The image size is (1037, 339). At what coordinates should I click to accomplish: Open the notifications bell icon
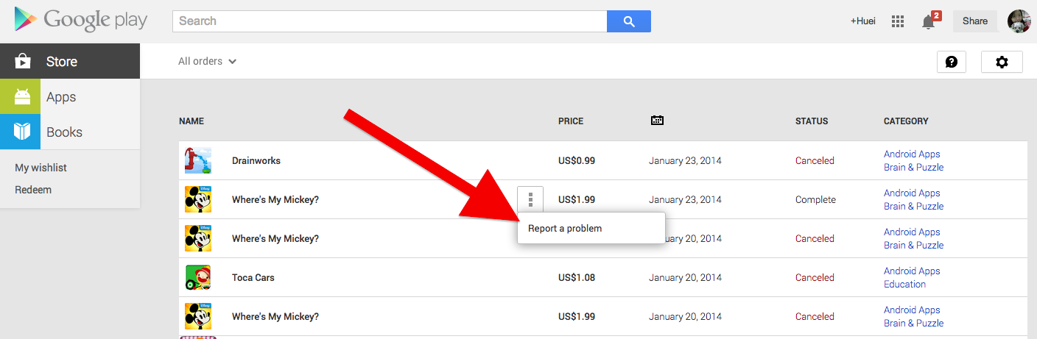930,21
